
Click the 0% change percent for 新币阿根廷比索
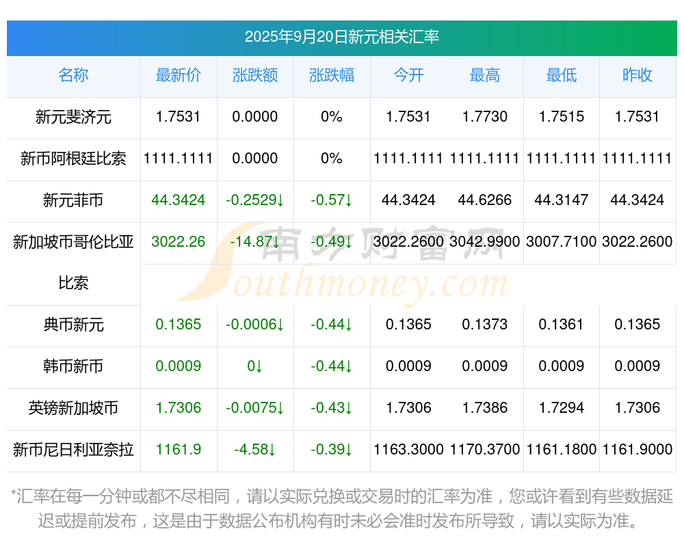point(332,159)
